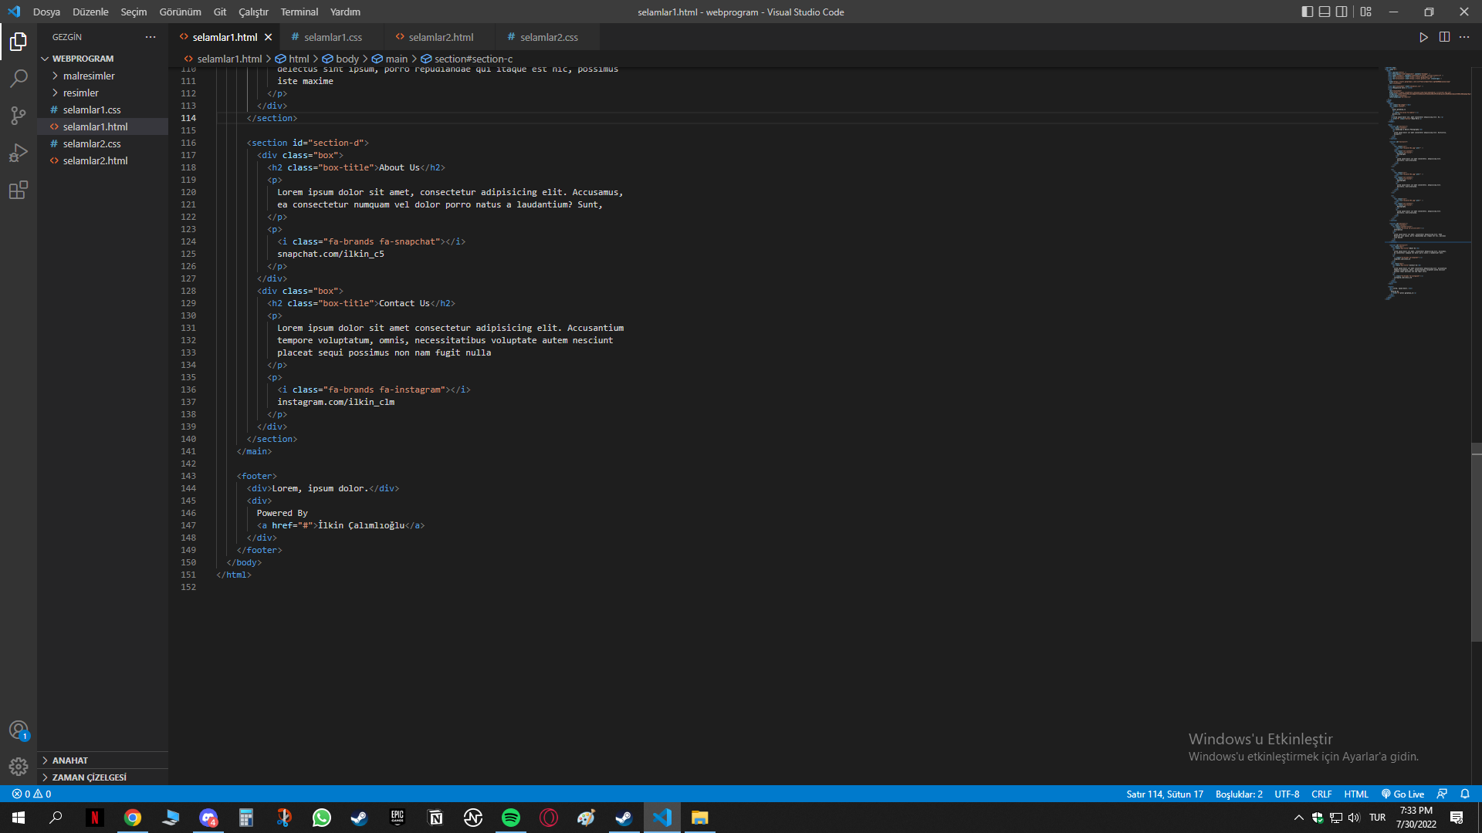Toggle primary side bar layout icon
Image resolution: width=1482 pixels, height=833 pixels.
pyautogui.click(x=1307, y=12)
